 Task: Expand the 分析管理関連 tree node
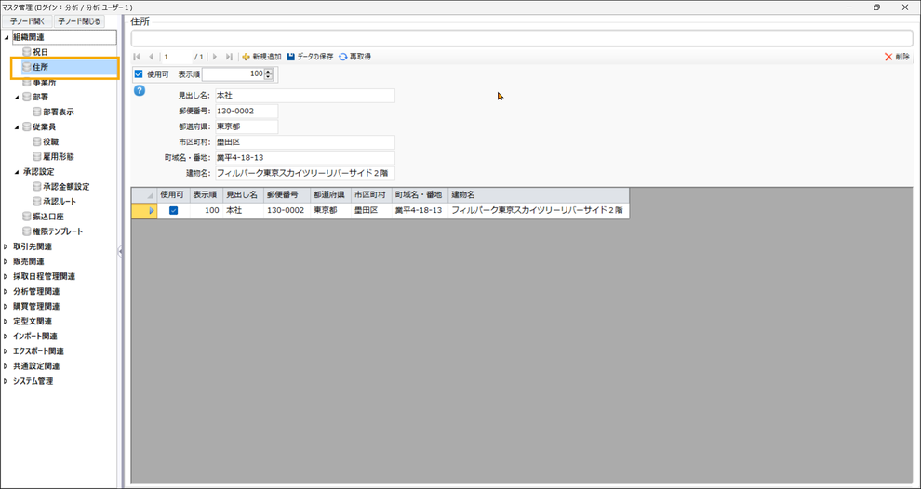coord(6,291)
